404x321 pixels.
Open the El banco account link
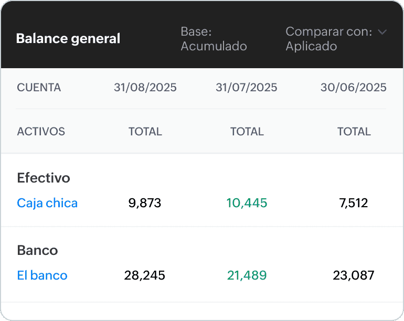pyautogui.click(x=42, y=275)
